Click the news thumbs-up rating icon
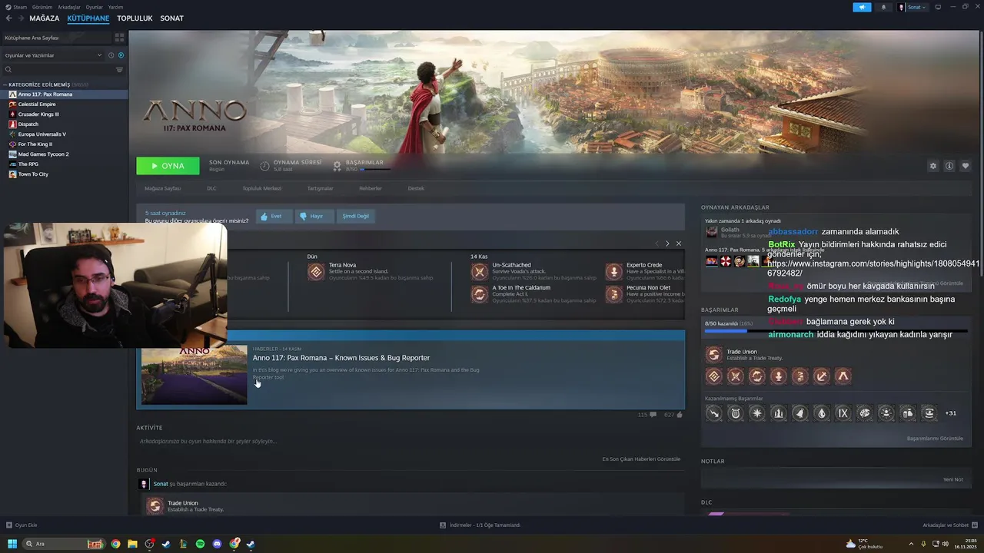Image resolution: width=984 pixels, height=553 pixels. [680, 415]
